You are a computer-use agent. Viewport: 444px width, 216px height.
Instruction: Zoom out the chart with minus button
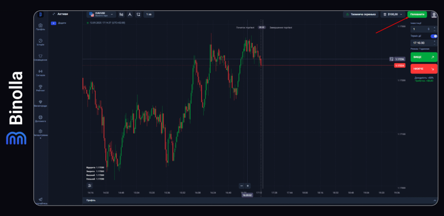pos(242,186)
